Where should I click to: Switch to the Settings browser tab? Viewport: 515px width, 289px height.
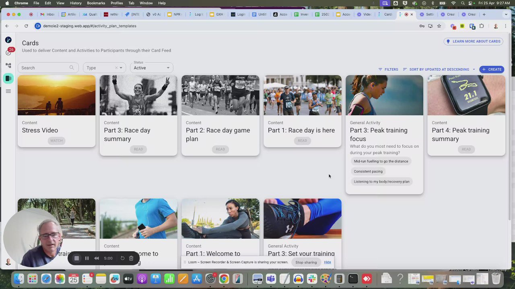coord(427,14)
